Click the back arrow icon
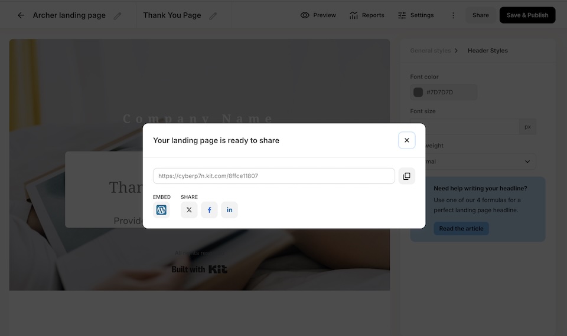567x336 pixels. tap(21, 15)
